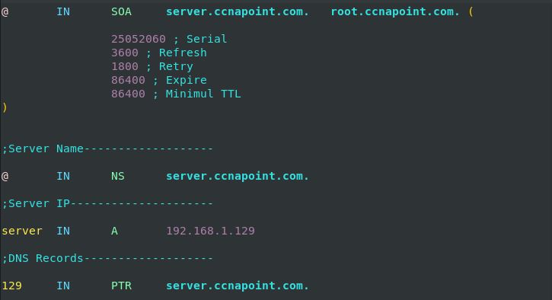Click the 129 PTR record label
Screen dimensions: 552x300
coord(11,286)
